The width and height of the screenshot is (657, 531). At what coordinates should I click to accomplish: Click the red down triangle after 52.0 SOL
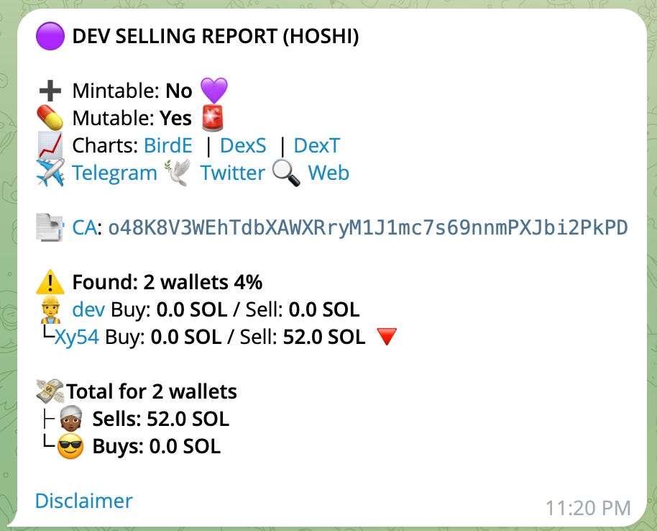(x=386, y=336)
